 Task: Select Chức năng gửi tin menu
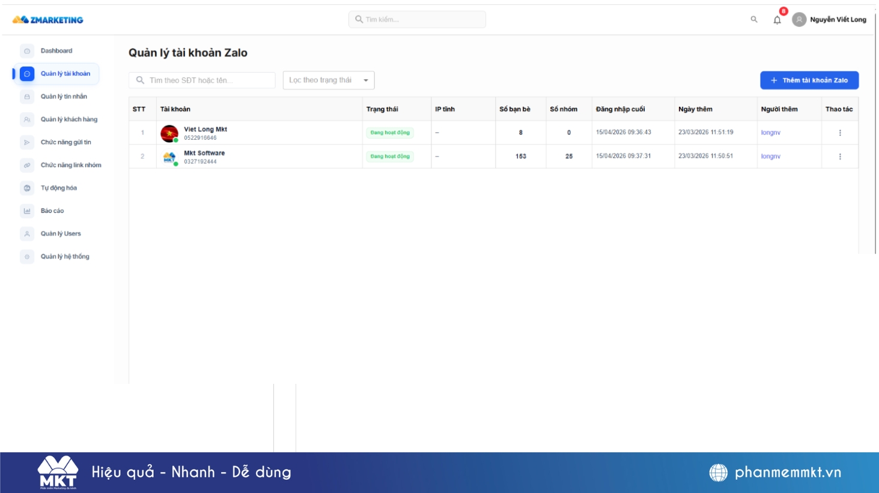coord(65,142)
